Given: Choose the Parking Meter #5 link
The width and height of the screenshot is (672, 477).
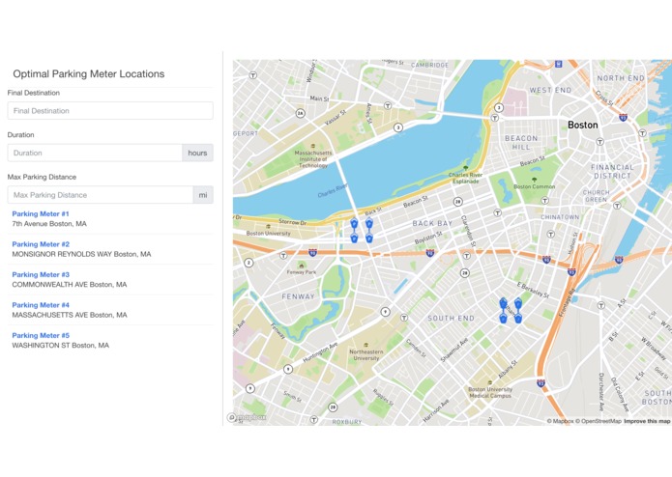Looking at the screenshot, I should (41, 335).
